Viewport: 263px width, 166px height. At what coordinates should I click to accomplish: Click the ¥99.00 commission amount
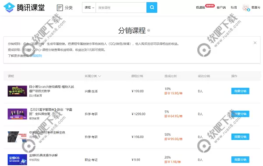174,139
